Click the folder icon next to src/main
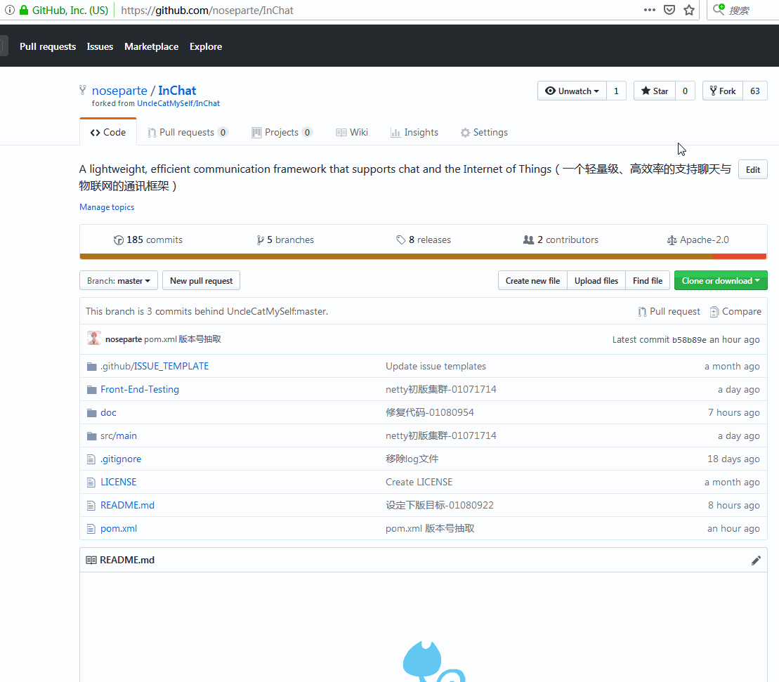The image size is (779, 682). (91, 435)
